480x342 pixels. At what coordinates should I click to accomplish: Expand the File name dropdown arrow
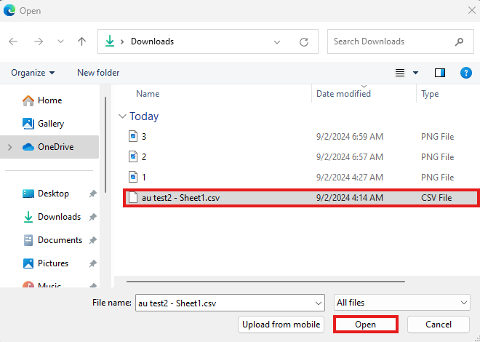tap(319, 303)
